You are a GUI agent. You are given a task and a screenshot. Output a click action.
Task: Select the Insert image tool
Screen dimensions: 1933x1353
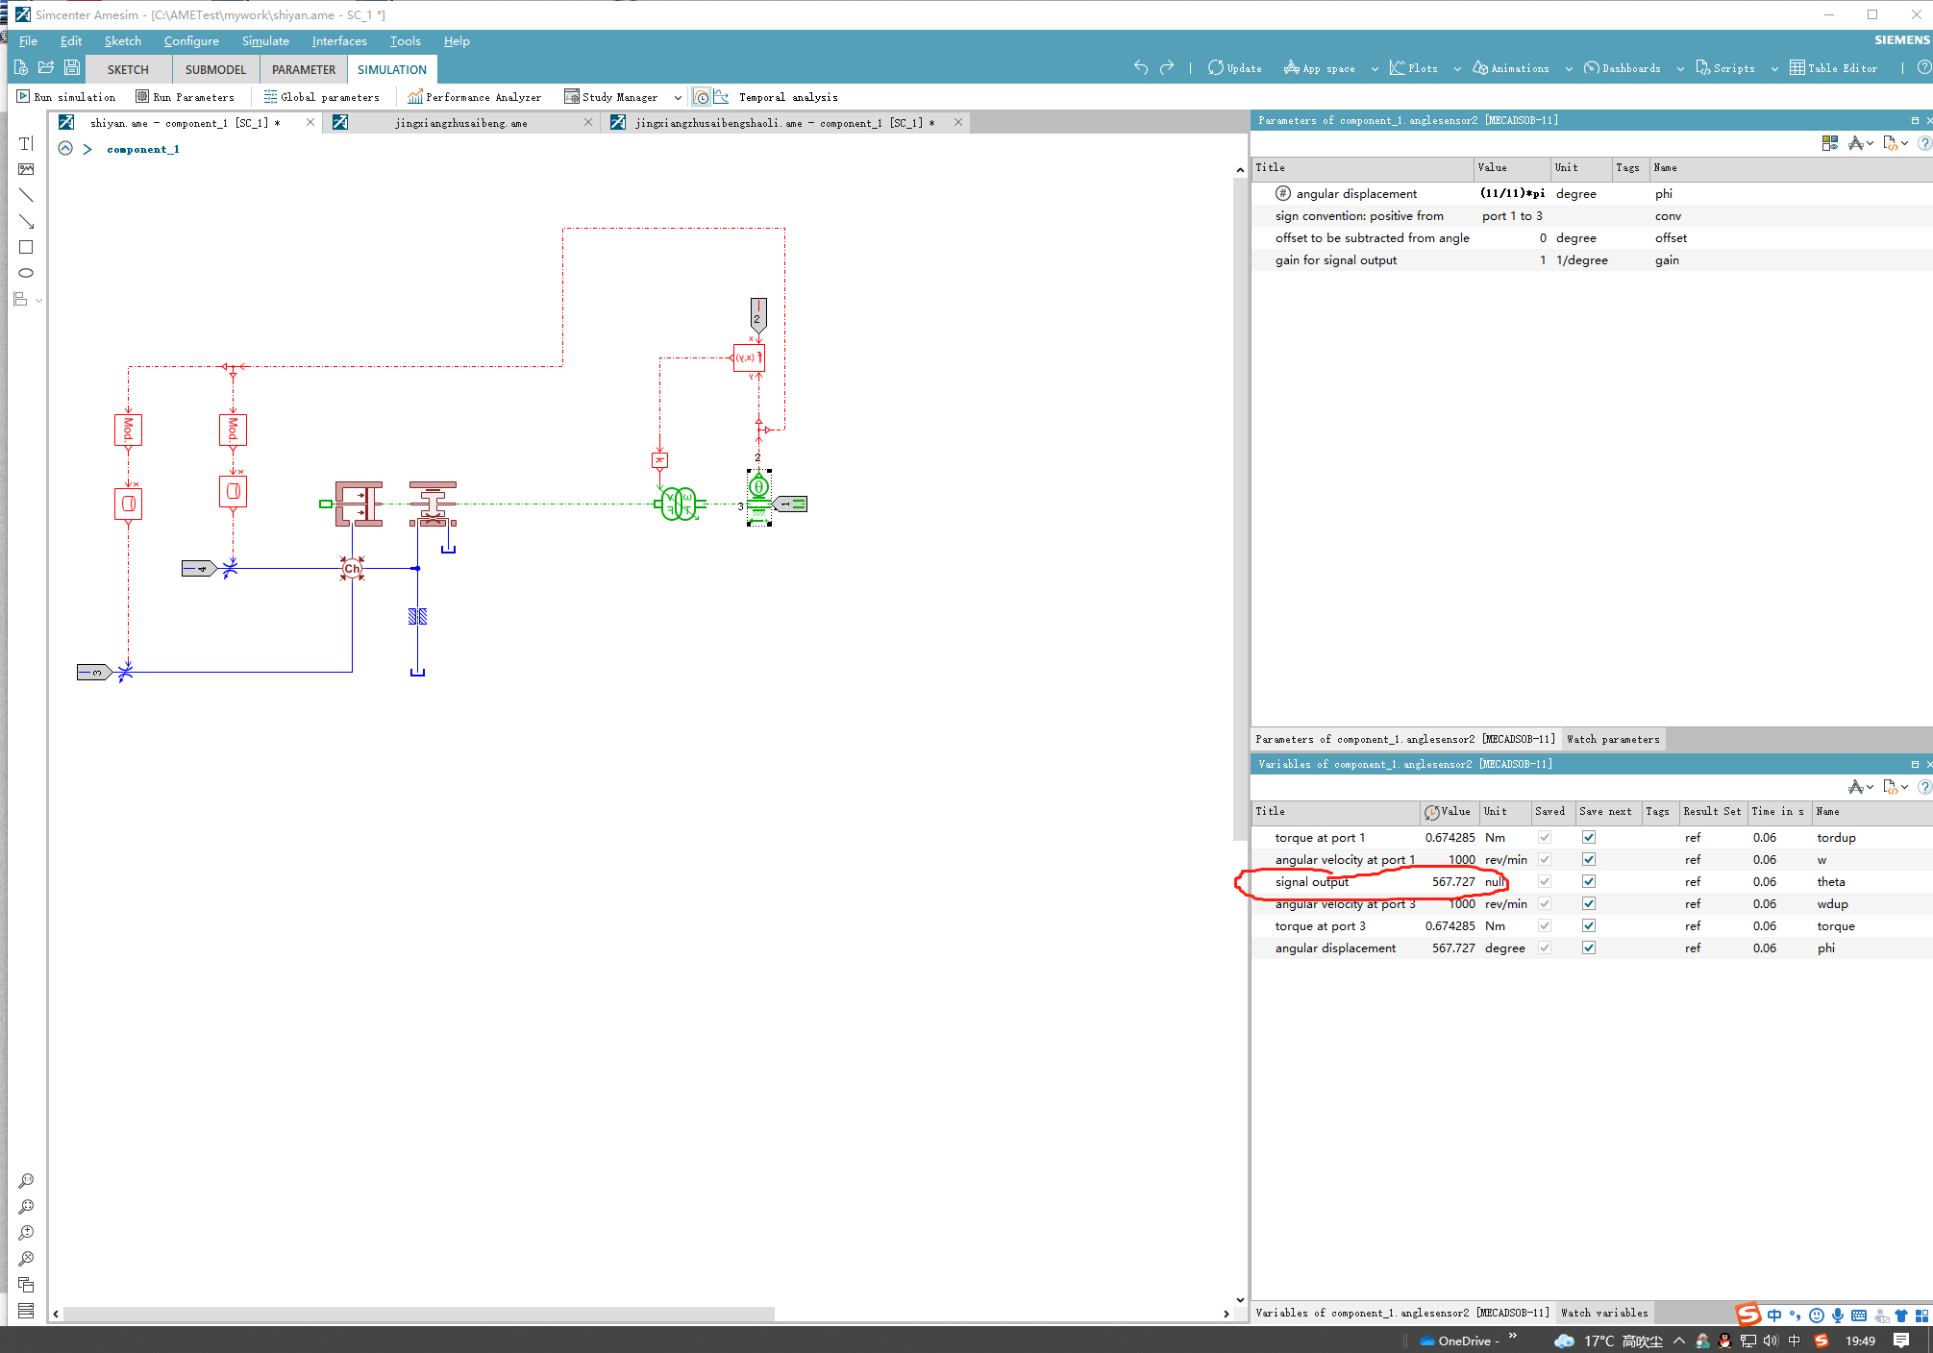(26, 169)
